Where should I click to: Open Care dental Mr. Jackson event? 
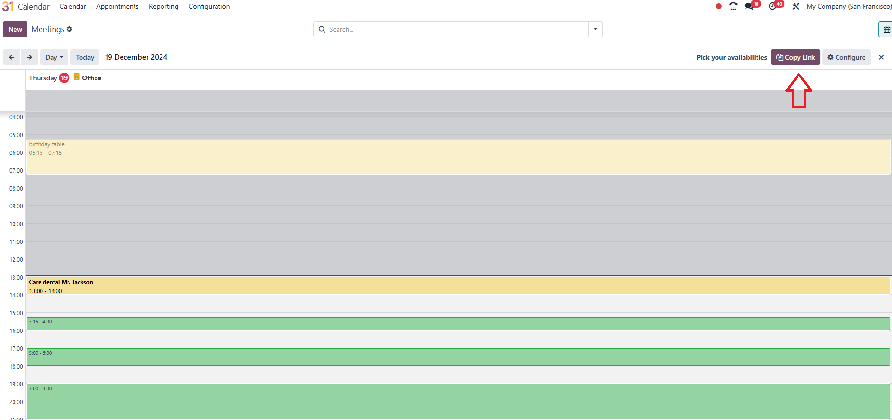[458, 286]
